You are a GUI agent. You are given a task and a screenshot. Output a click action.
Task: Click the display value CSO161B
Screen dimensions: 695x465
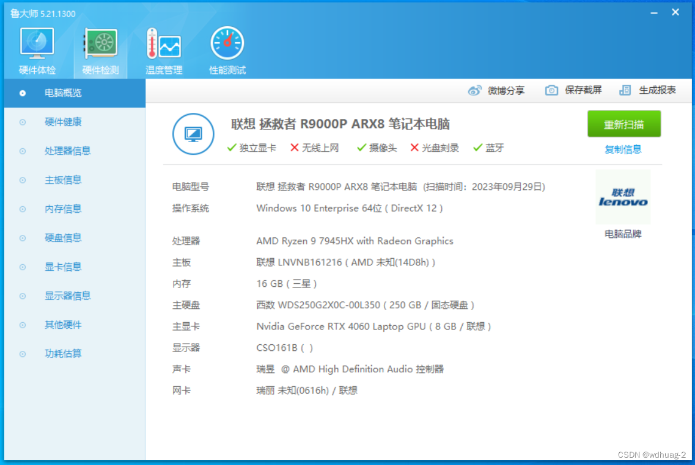[x=285, y=348]
